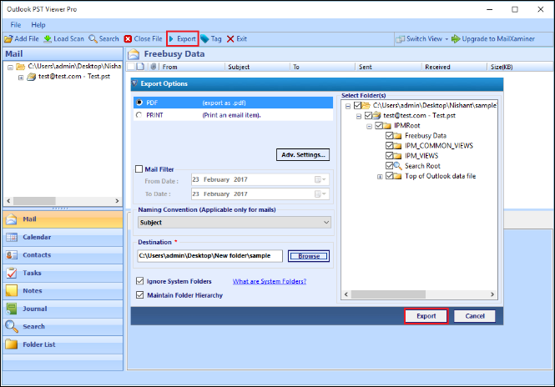Click the Search magnifier in toolbar
Image resolution: width=555 pixels, height=387 pixels.
coord(93,39)
